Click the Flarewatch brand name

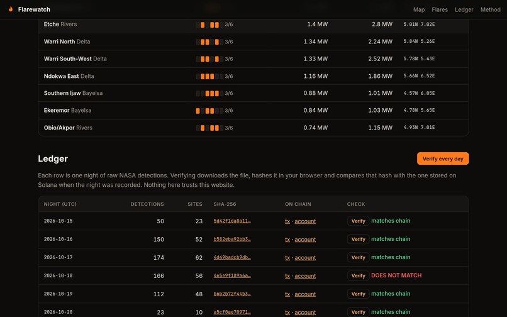point(34,9)
